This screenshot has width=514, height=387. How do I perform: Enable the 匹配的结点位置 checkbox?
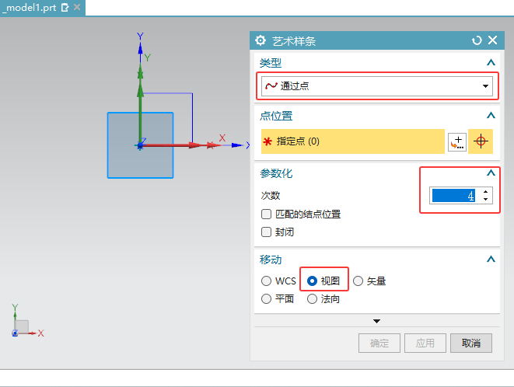pos(266,214)
